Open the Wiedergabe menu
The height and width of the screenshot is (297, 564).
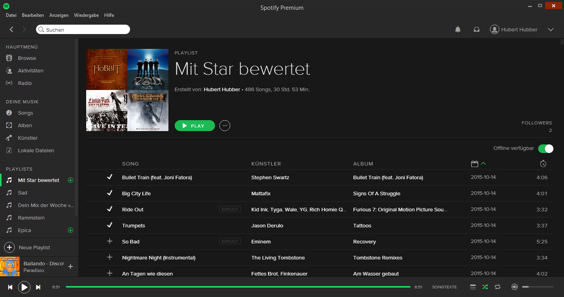click(86, 15)
